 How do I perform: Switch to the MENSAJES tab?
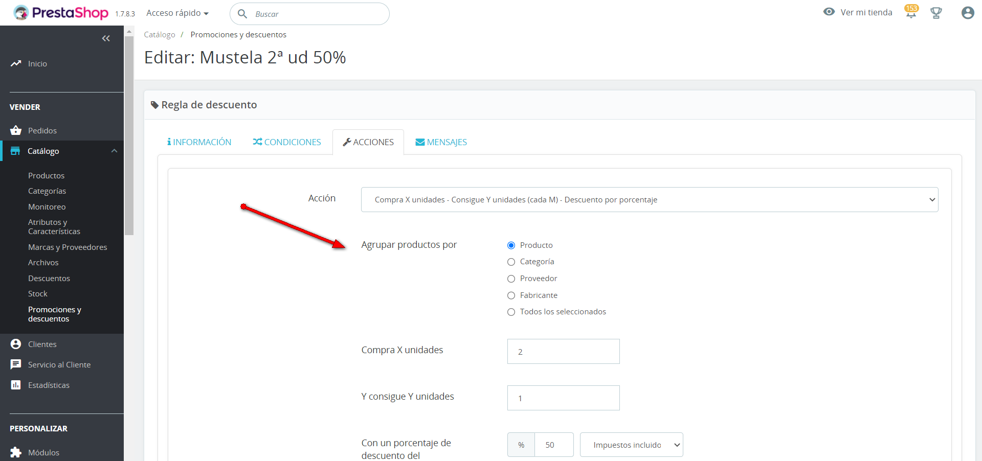tap(441, 142)
